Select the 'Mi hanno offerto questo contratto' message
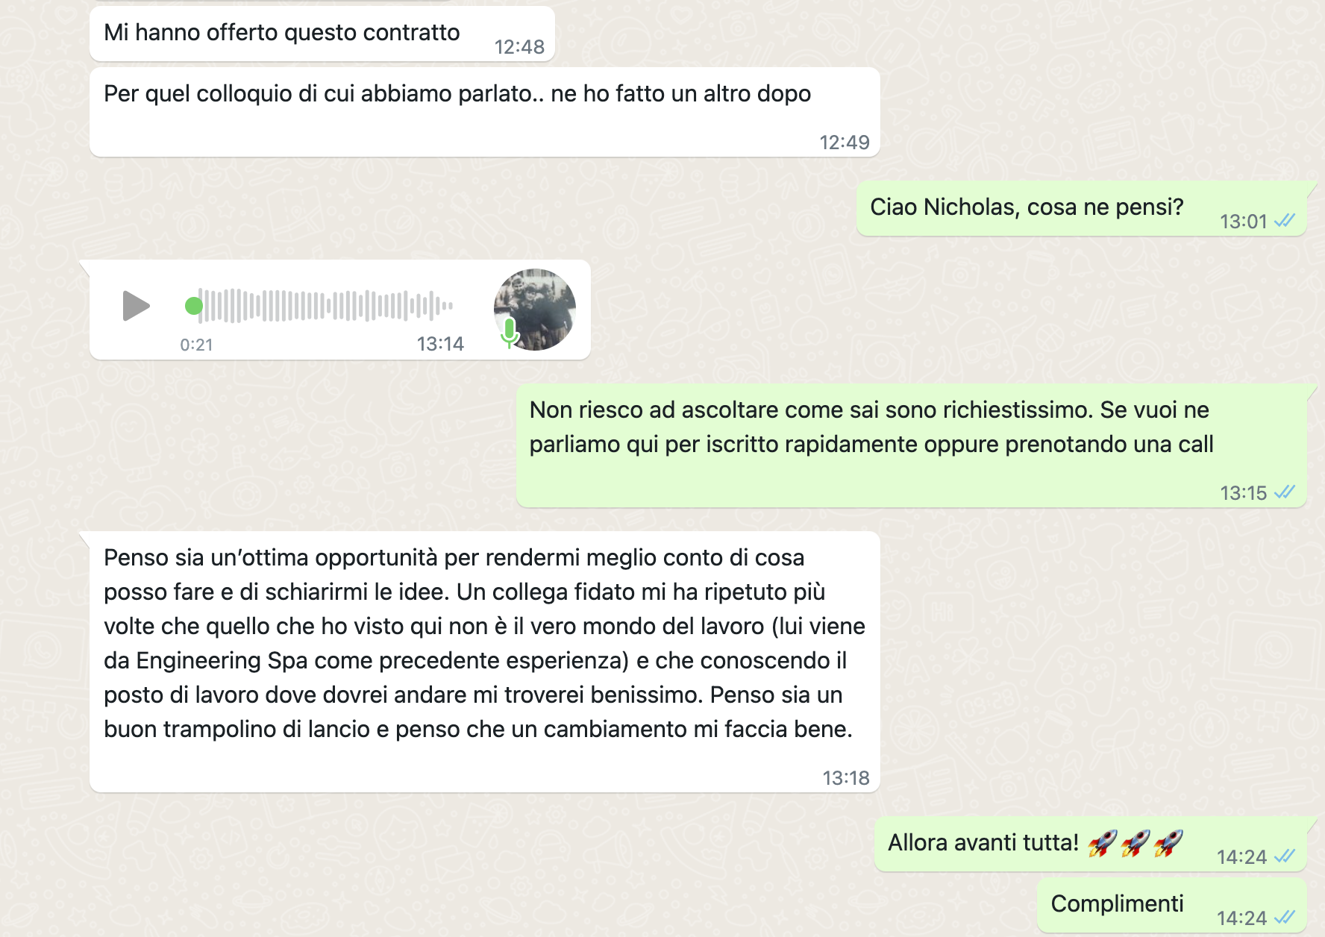This screenshot has height=937, width=1325. pos(322,34)
